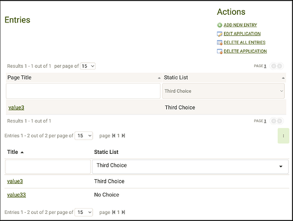Click previous page arrow below upper table
The width and height of the screenshot is (293, 221).
(274, 121)
